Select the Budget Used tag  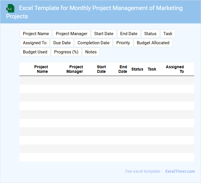tap(35, 52)
